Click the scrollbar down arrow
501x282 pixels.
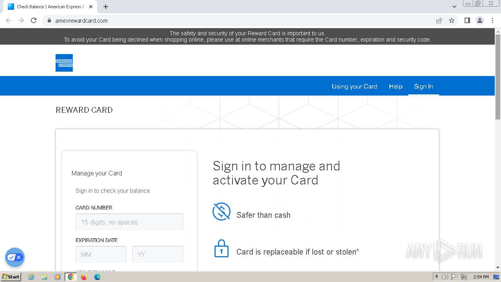(x=498, y=268)
